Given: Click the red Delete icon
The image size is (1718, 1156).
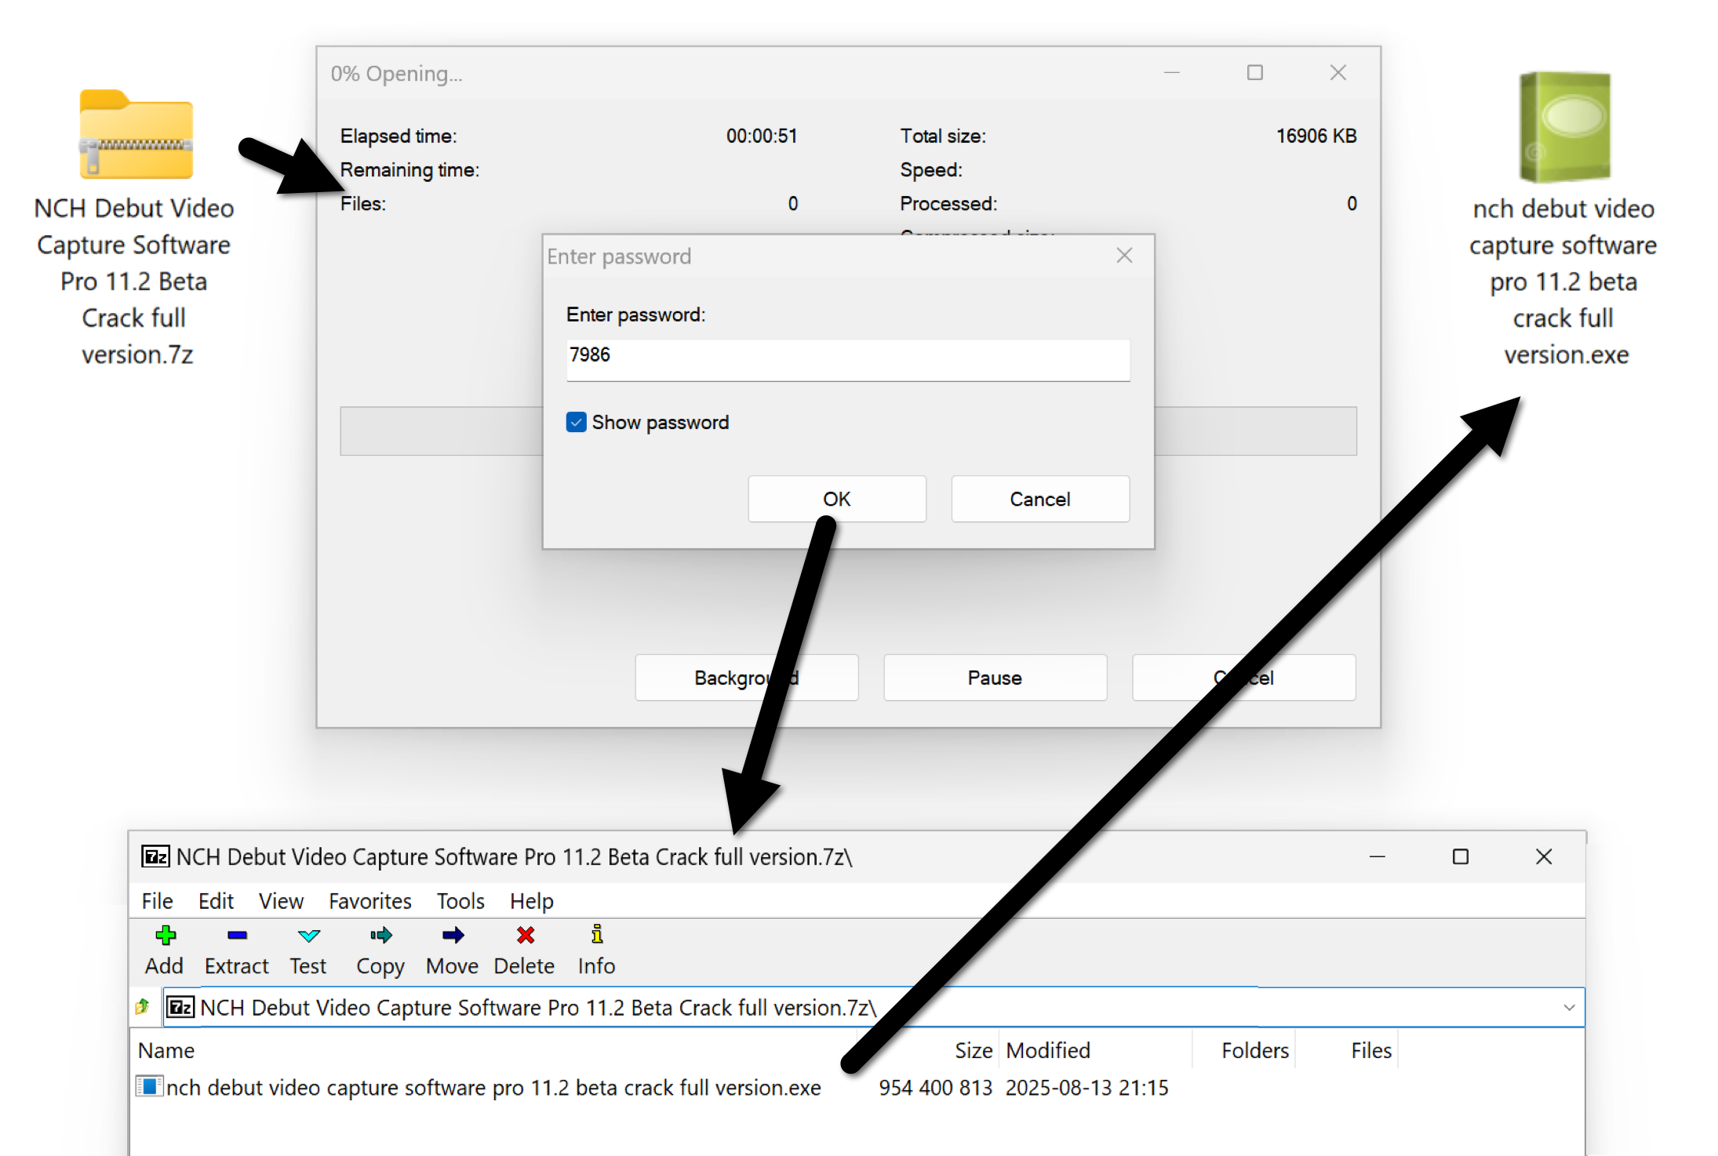Looking at the screenshot, I should (x=525, y=935).
